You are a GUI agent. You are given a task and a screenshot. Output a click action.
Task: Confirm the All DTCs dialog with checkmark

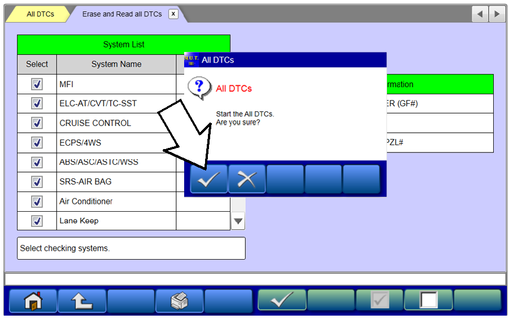coord(208,180)
